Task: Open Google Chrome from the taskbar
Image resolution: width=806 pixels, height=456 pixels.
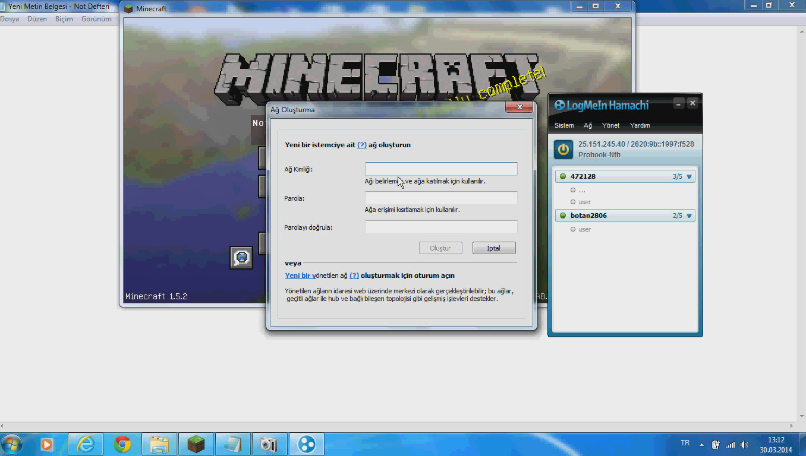Action: (122, 444)
